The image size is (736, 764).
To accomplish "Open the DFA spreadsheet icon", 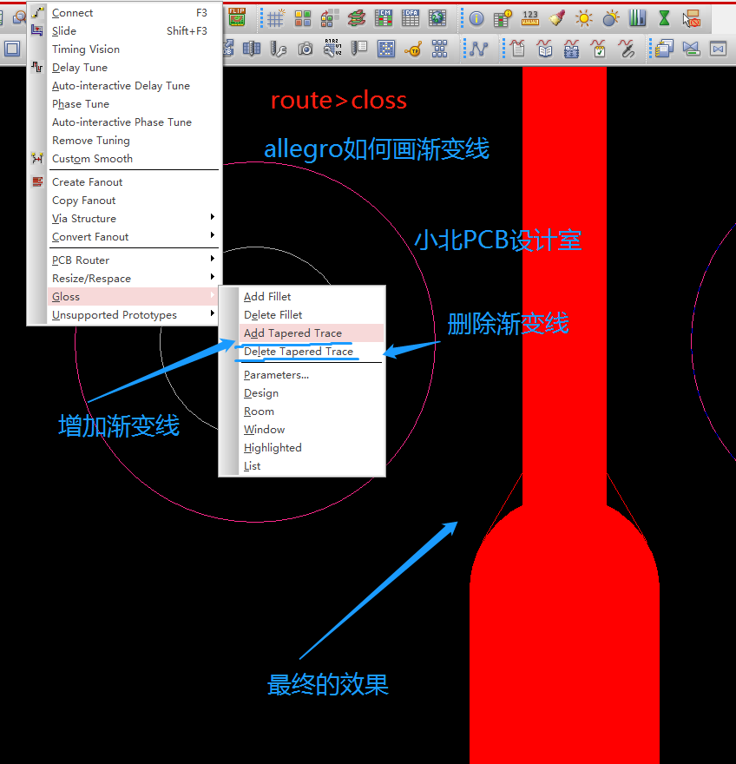I will pos(411,18).
